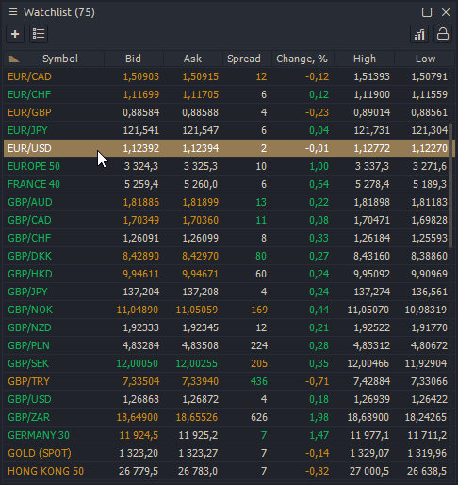Sort by Symbol column header
The width and height of the screenshot is (458, 486).
[x=60, y=59]
